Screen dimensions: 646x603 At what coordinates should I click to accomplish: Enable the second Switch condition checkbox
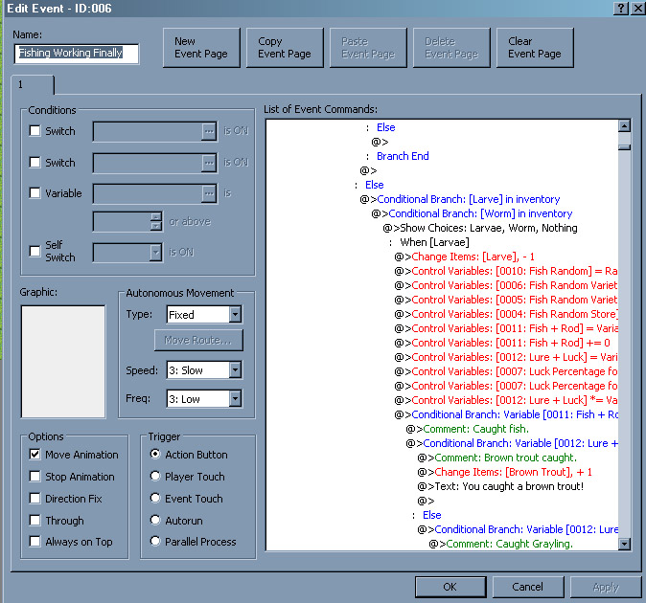coord(35,162)
